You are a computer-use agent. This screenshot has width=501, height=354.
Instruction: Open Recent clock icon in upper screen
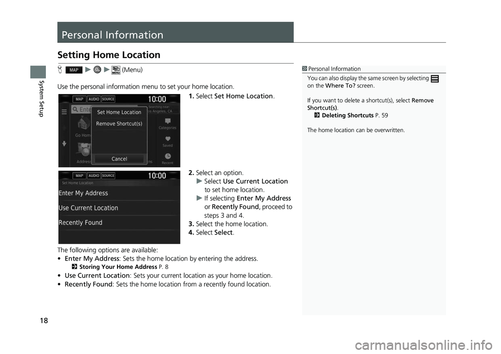pyautogui.click(x=168, y=158)
